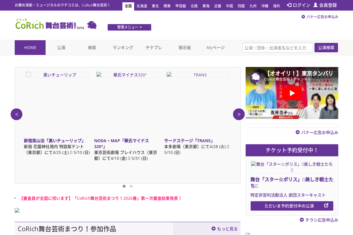Screen dimensions: 353x235
Task: Open the 掲示板 menu item
Action: point(185,48)
